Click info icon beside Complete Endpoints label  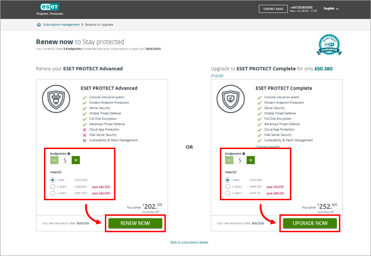pyautogui.click(x=244, y=154)
